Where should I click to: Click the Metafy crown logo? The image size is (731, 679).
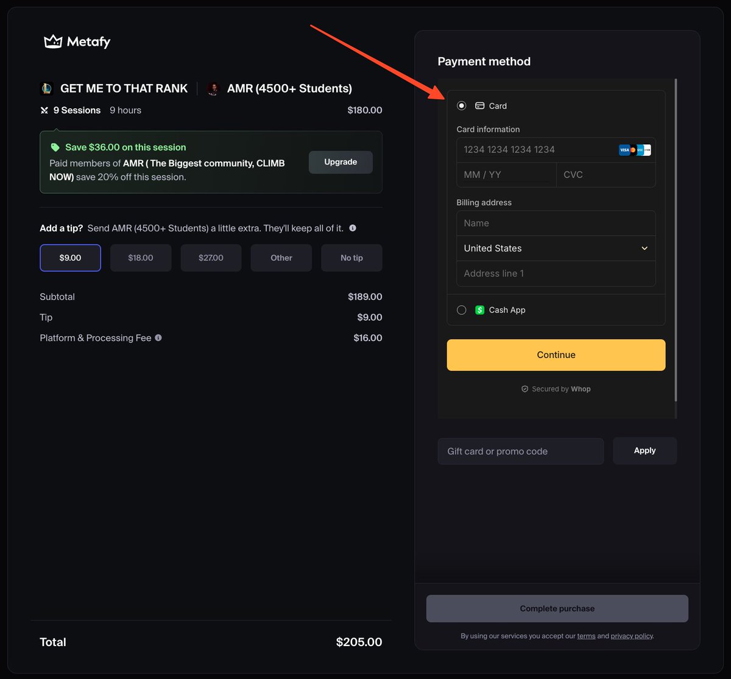pyautogui.click(x=53, y=41)
